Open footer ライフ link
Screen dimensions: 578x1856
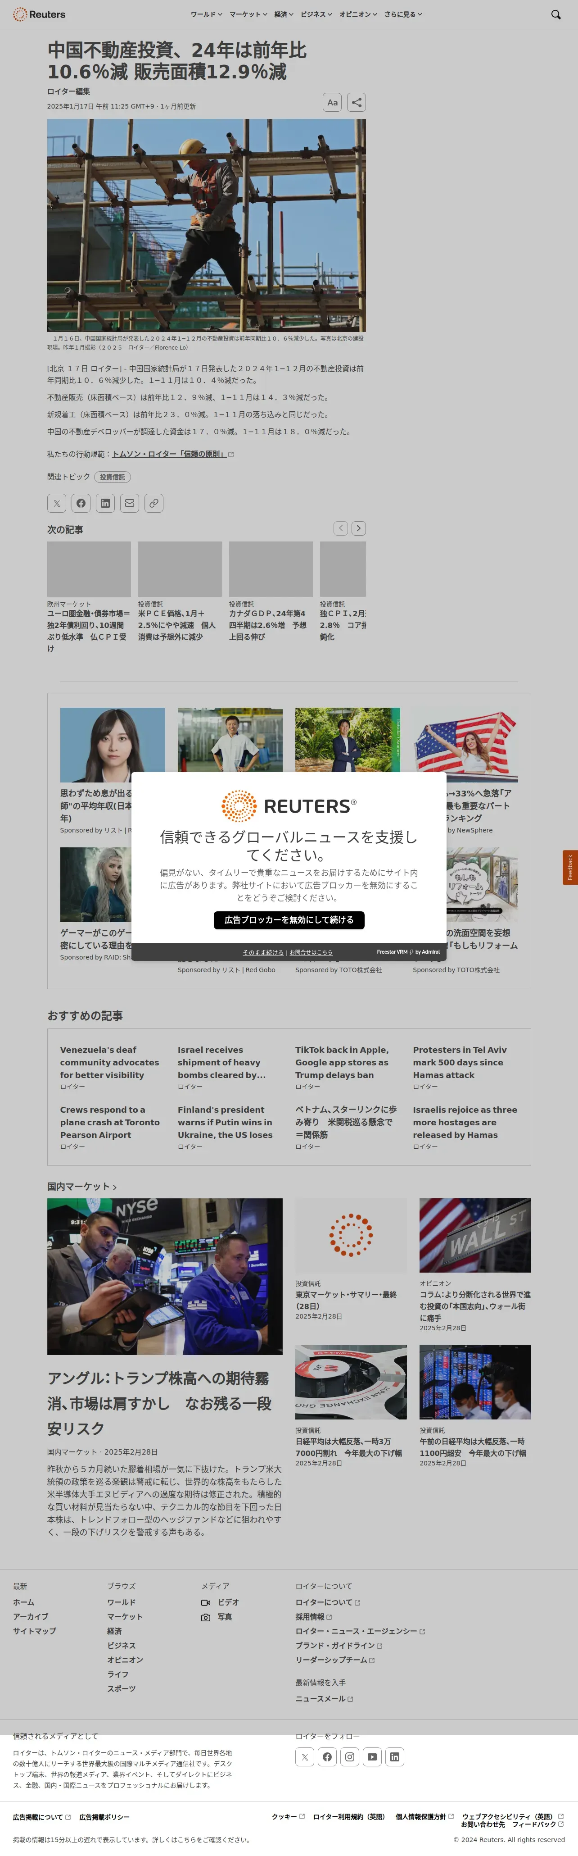(118, 1674)
